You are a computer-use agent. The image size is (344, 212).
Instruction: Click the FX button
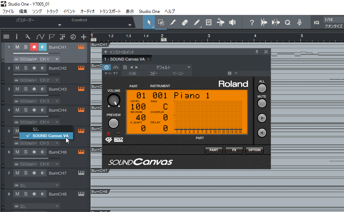pyautogui.click(x=234, y=150)
